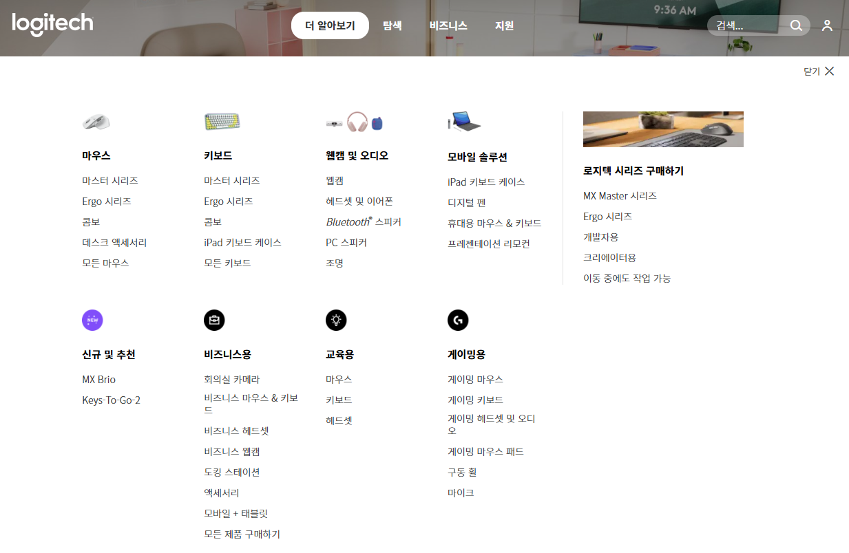Viewport: 849px width, 553px height.
Task: Open Bluetooth 스피커 link
Action: click(364, 221)
